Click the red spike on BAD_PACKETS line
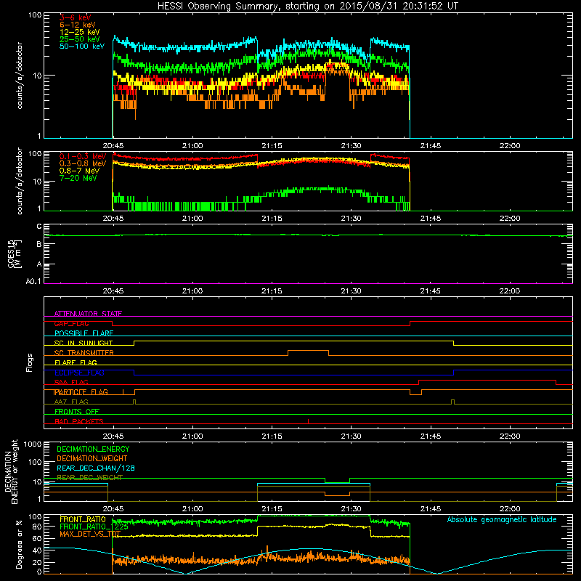The image size is (581, 581). point(308,421)
